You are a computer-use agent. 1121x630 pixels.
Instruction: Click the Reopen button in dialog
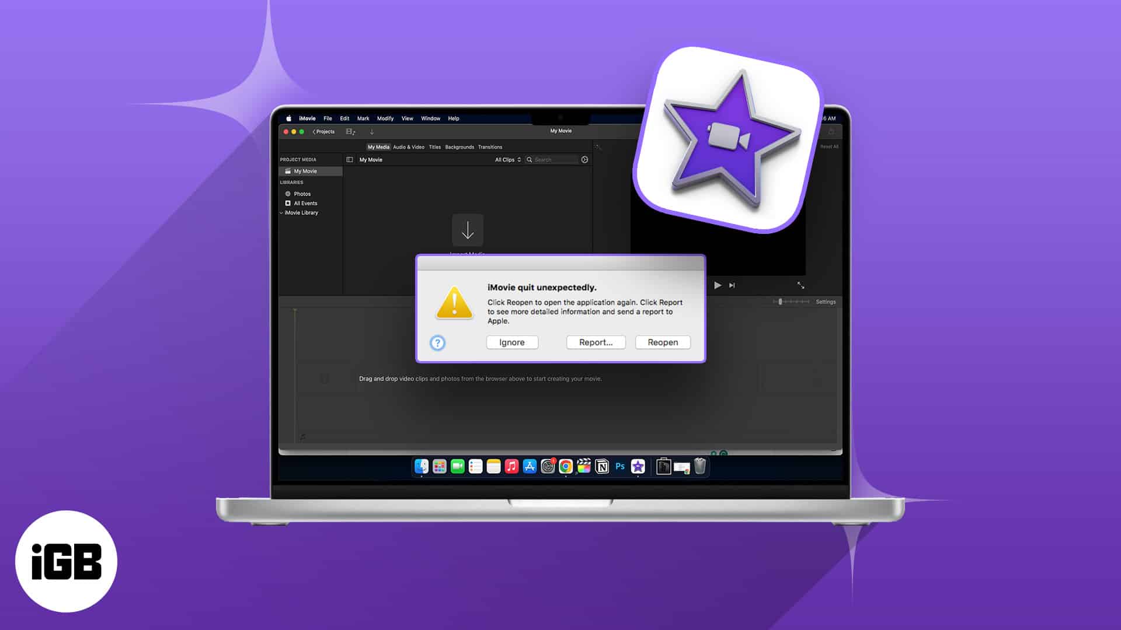click(662, 342)
